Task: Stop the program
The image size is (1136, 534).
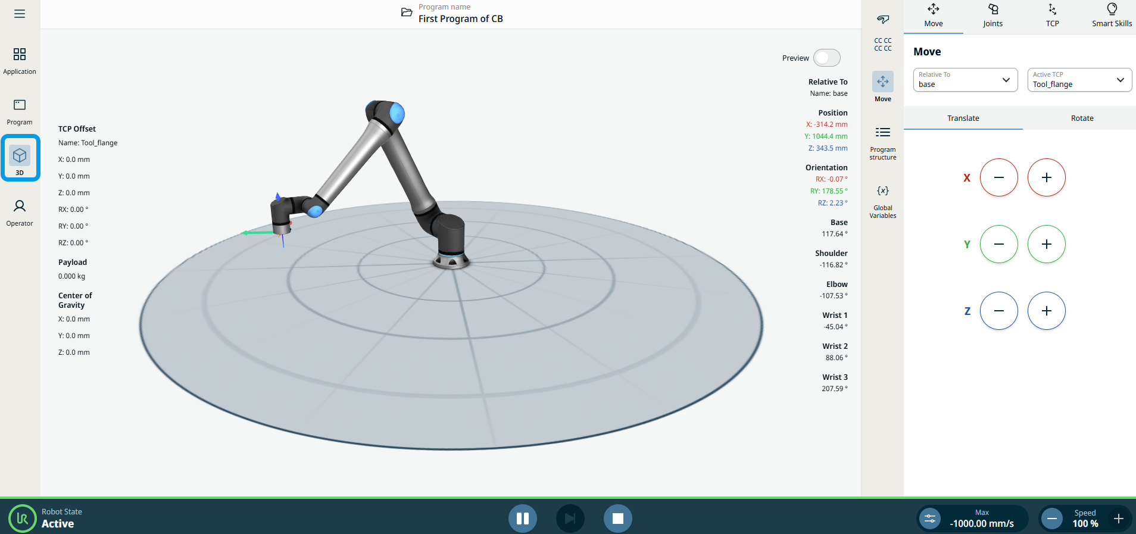Action: (617, 519)
